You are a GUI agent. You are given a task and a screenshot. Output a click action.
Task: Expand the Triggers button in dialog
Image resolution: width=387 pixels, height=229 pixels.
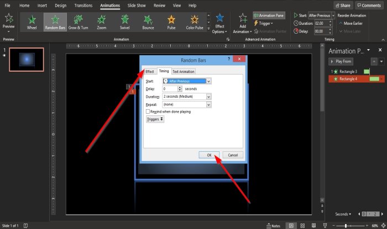[155, 119]
